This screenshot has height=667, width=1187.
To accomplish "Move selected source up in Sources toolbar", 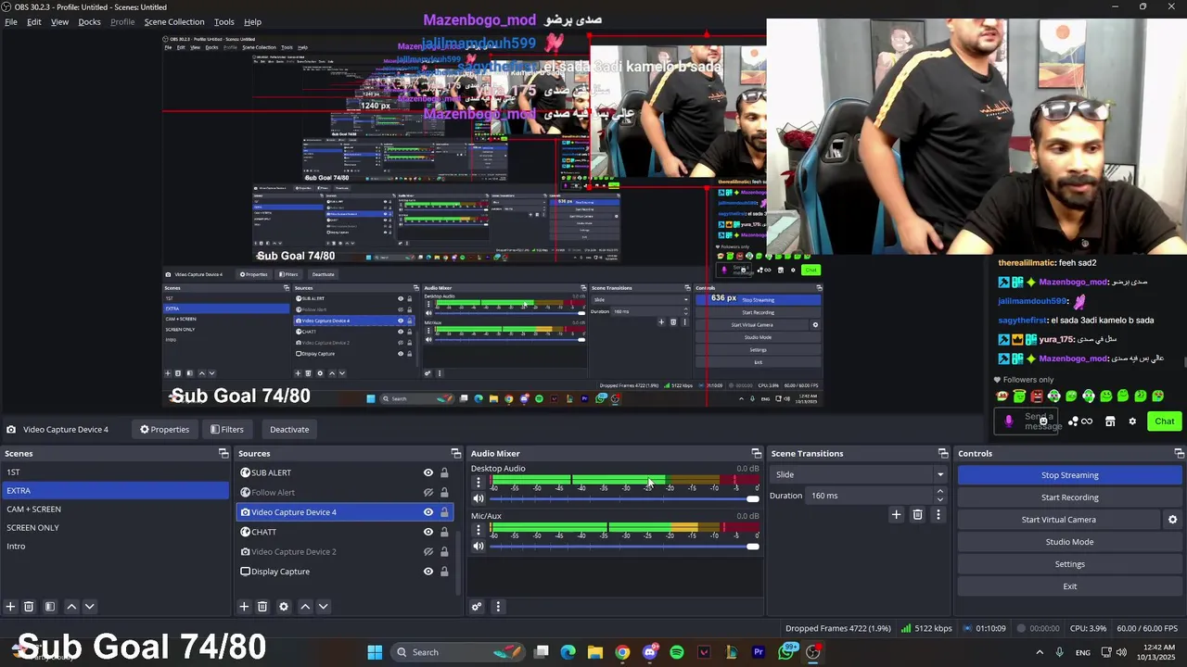I will (305, 607).
